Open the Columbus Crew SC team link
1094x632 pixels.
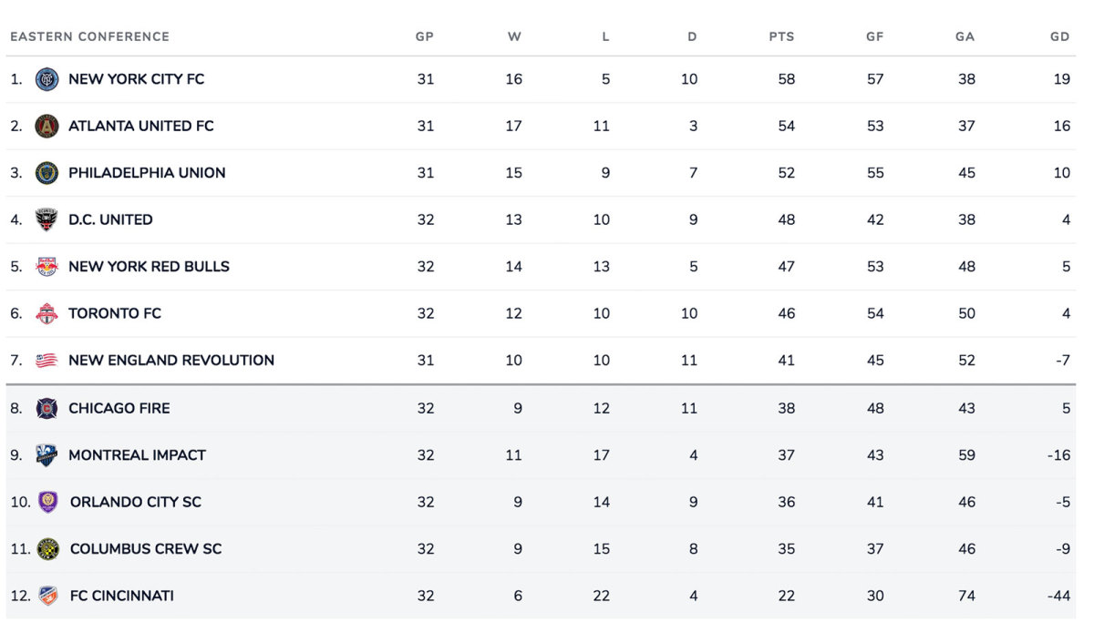146,549
